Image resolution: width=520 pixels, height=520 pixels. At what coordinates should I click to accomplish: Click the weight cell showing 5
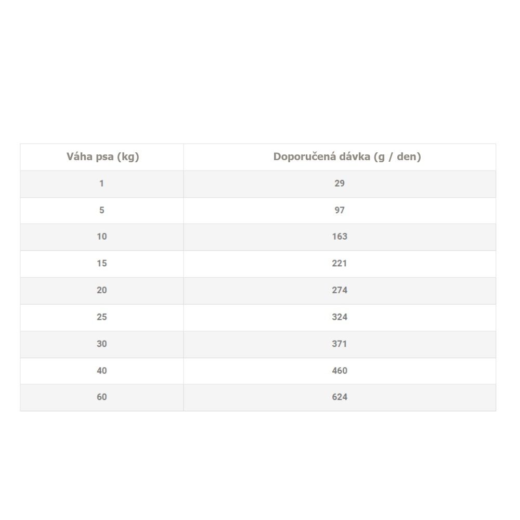pyautogui.click(x=102, y=210)
